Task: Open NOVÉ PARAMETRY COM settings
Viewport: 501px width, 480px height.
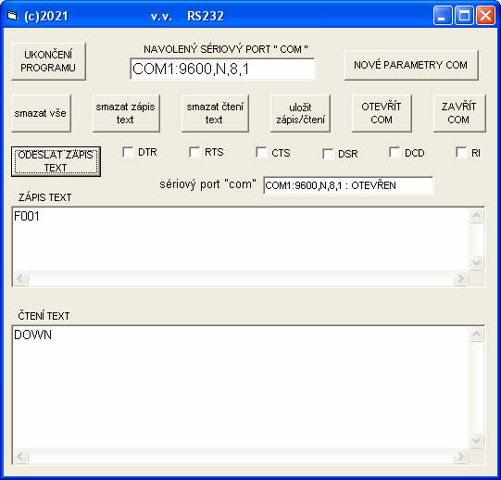Action: pyautogui.click(x=411, y=65)
